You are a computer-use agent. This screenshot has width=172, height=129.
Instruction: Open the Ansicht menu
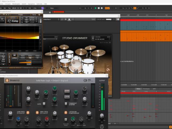(x=24, y=4)
